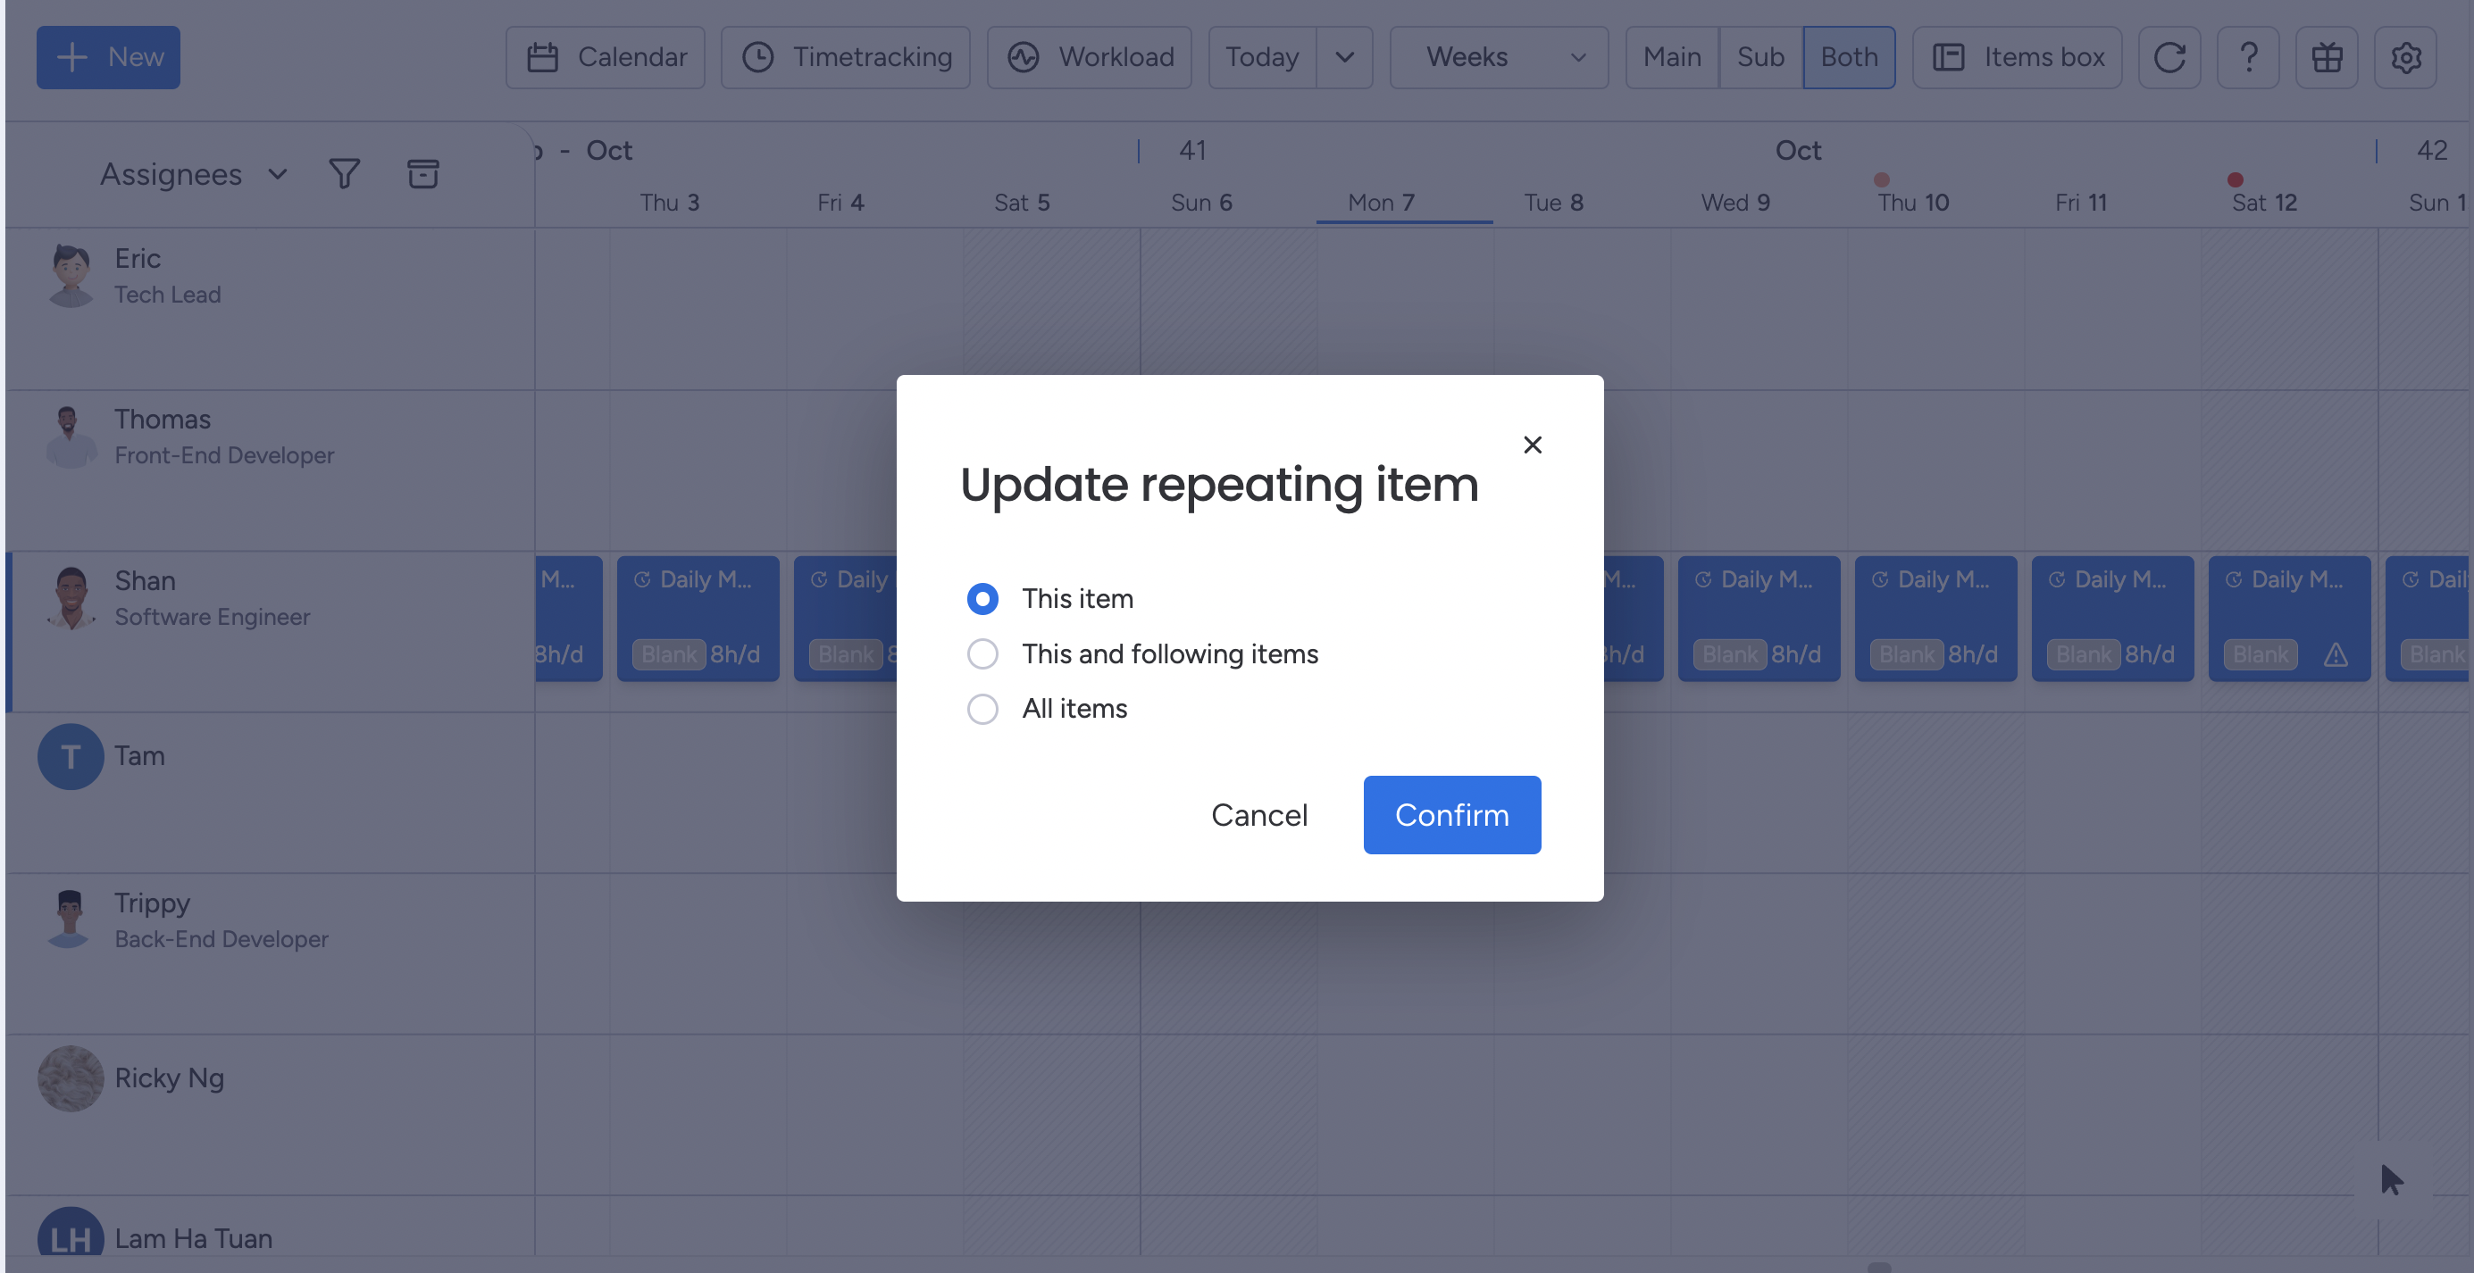Open the Items box panel
2474x1273 pixels.
pyautogui.click(x=2017, y=56)
